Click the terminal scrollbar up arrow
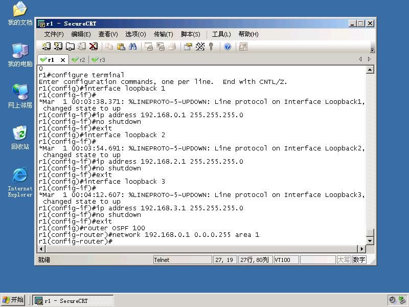The width and height of the screenshot is (409, 307). coord(370,70)
